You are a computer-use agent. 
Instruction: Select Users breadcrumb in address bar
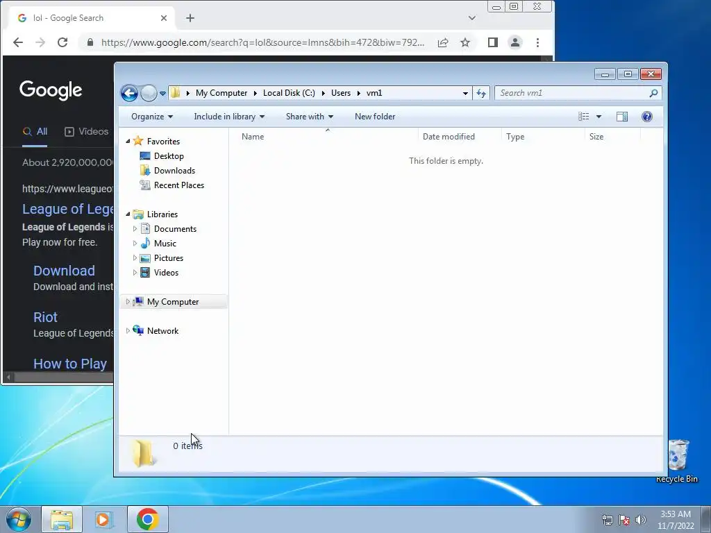[340, 93]
